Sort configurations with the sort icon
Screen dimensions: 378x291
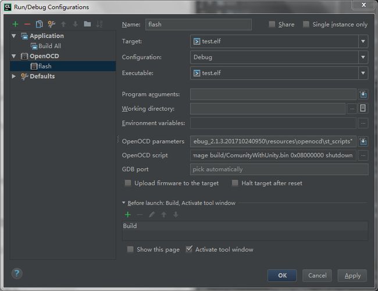coord(99,24)
